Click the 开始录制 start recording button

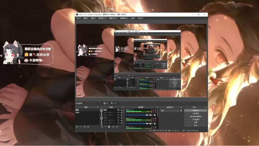point(196,113)
